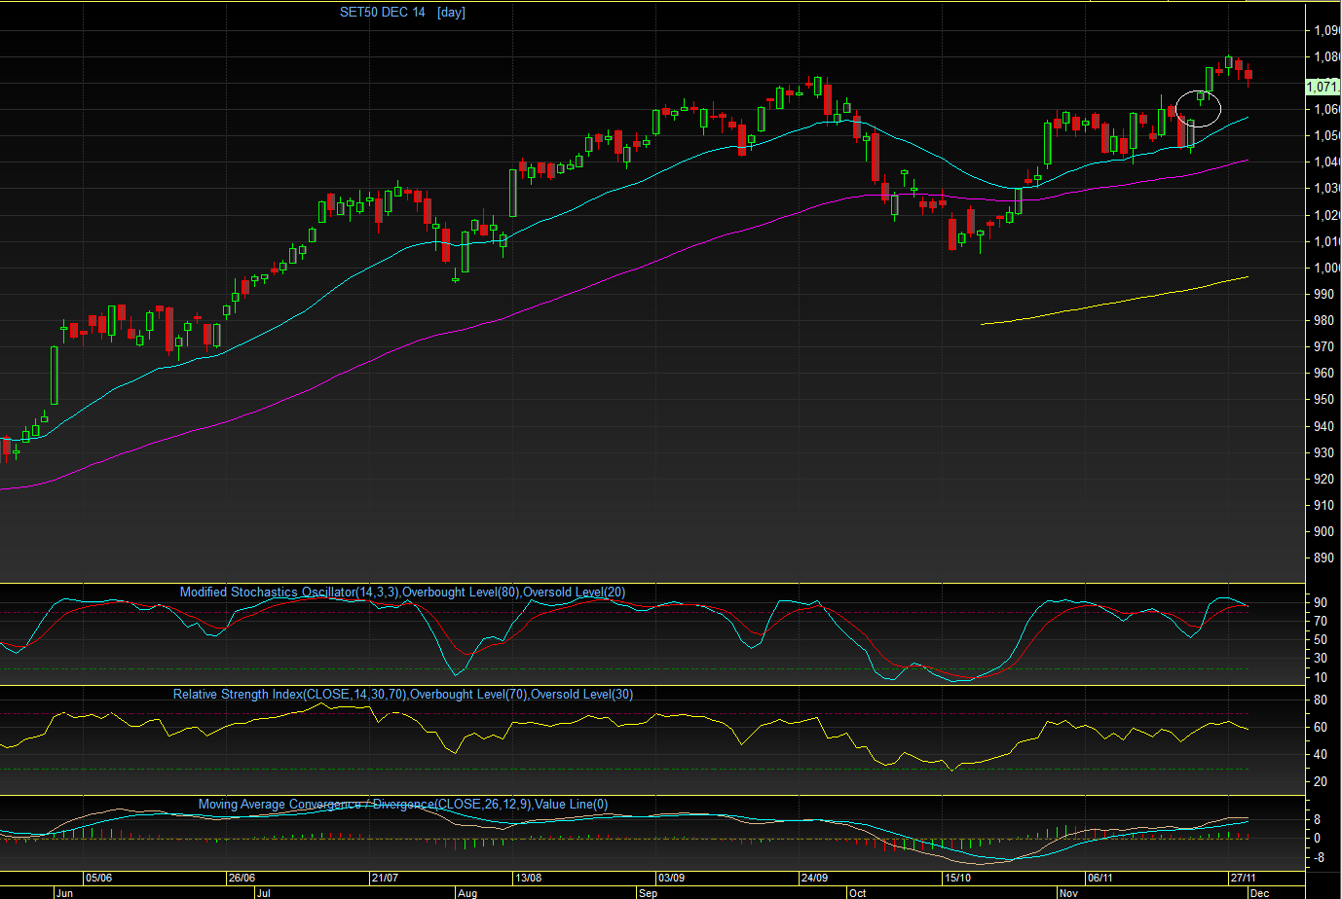Click the 20 level on RSI axis
The image size is (1342, 899).
pos(1321,781)
